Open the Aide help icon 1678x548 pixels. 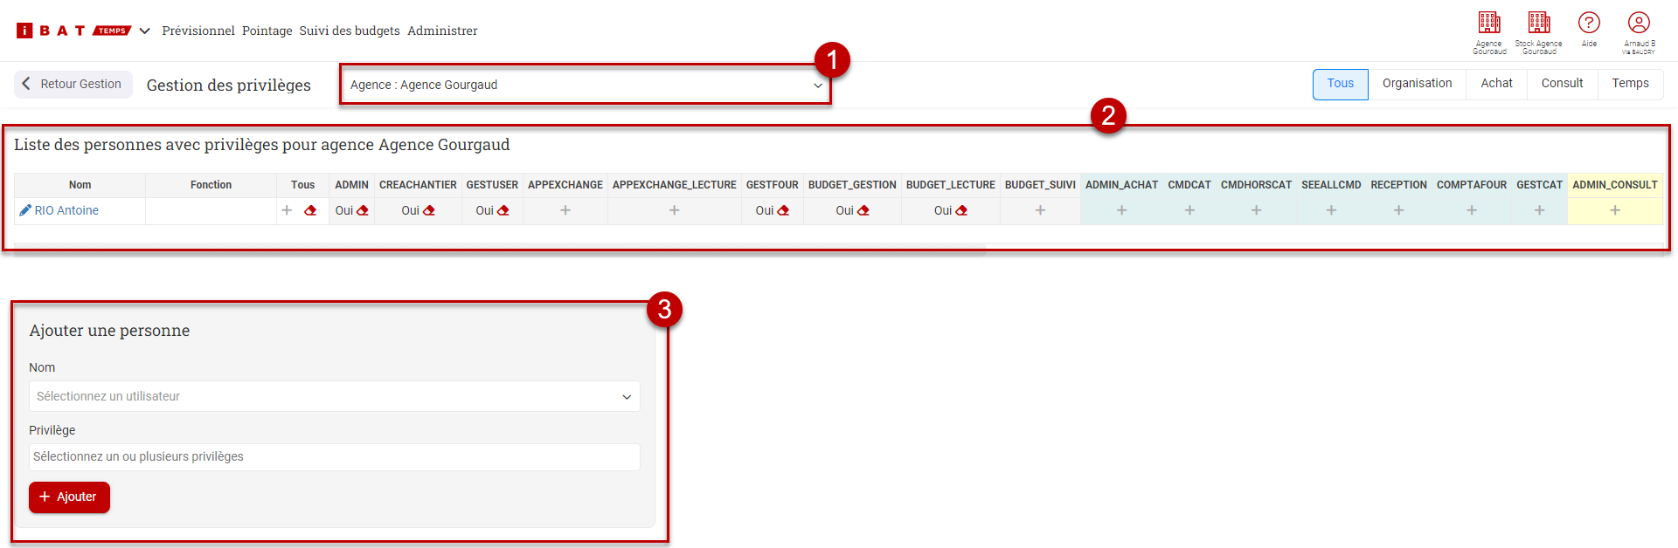1588,24
